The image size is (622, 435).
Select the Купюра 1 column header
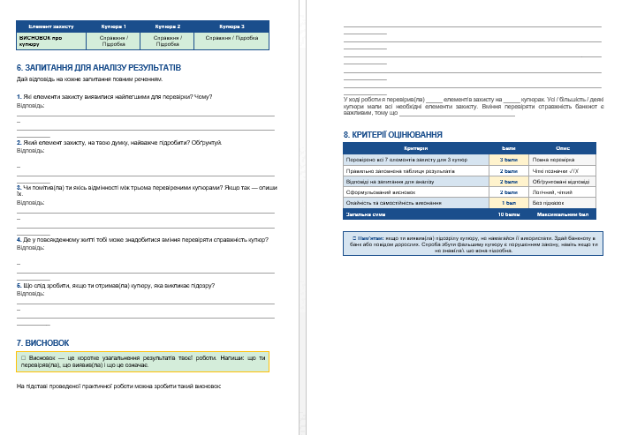point(113,26)
